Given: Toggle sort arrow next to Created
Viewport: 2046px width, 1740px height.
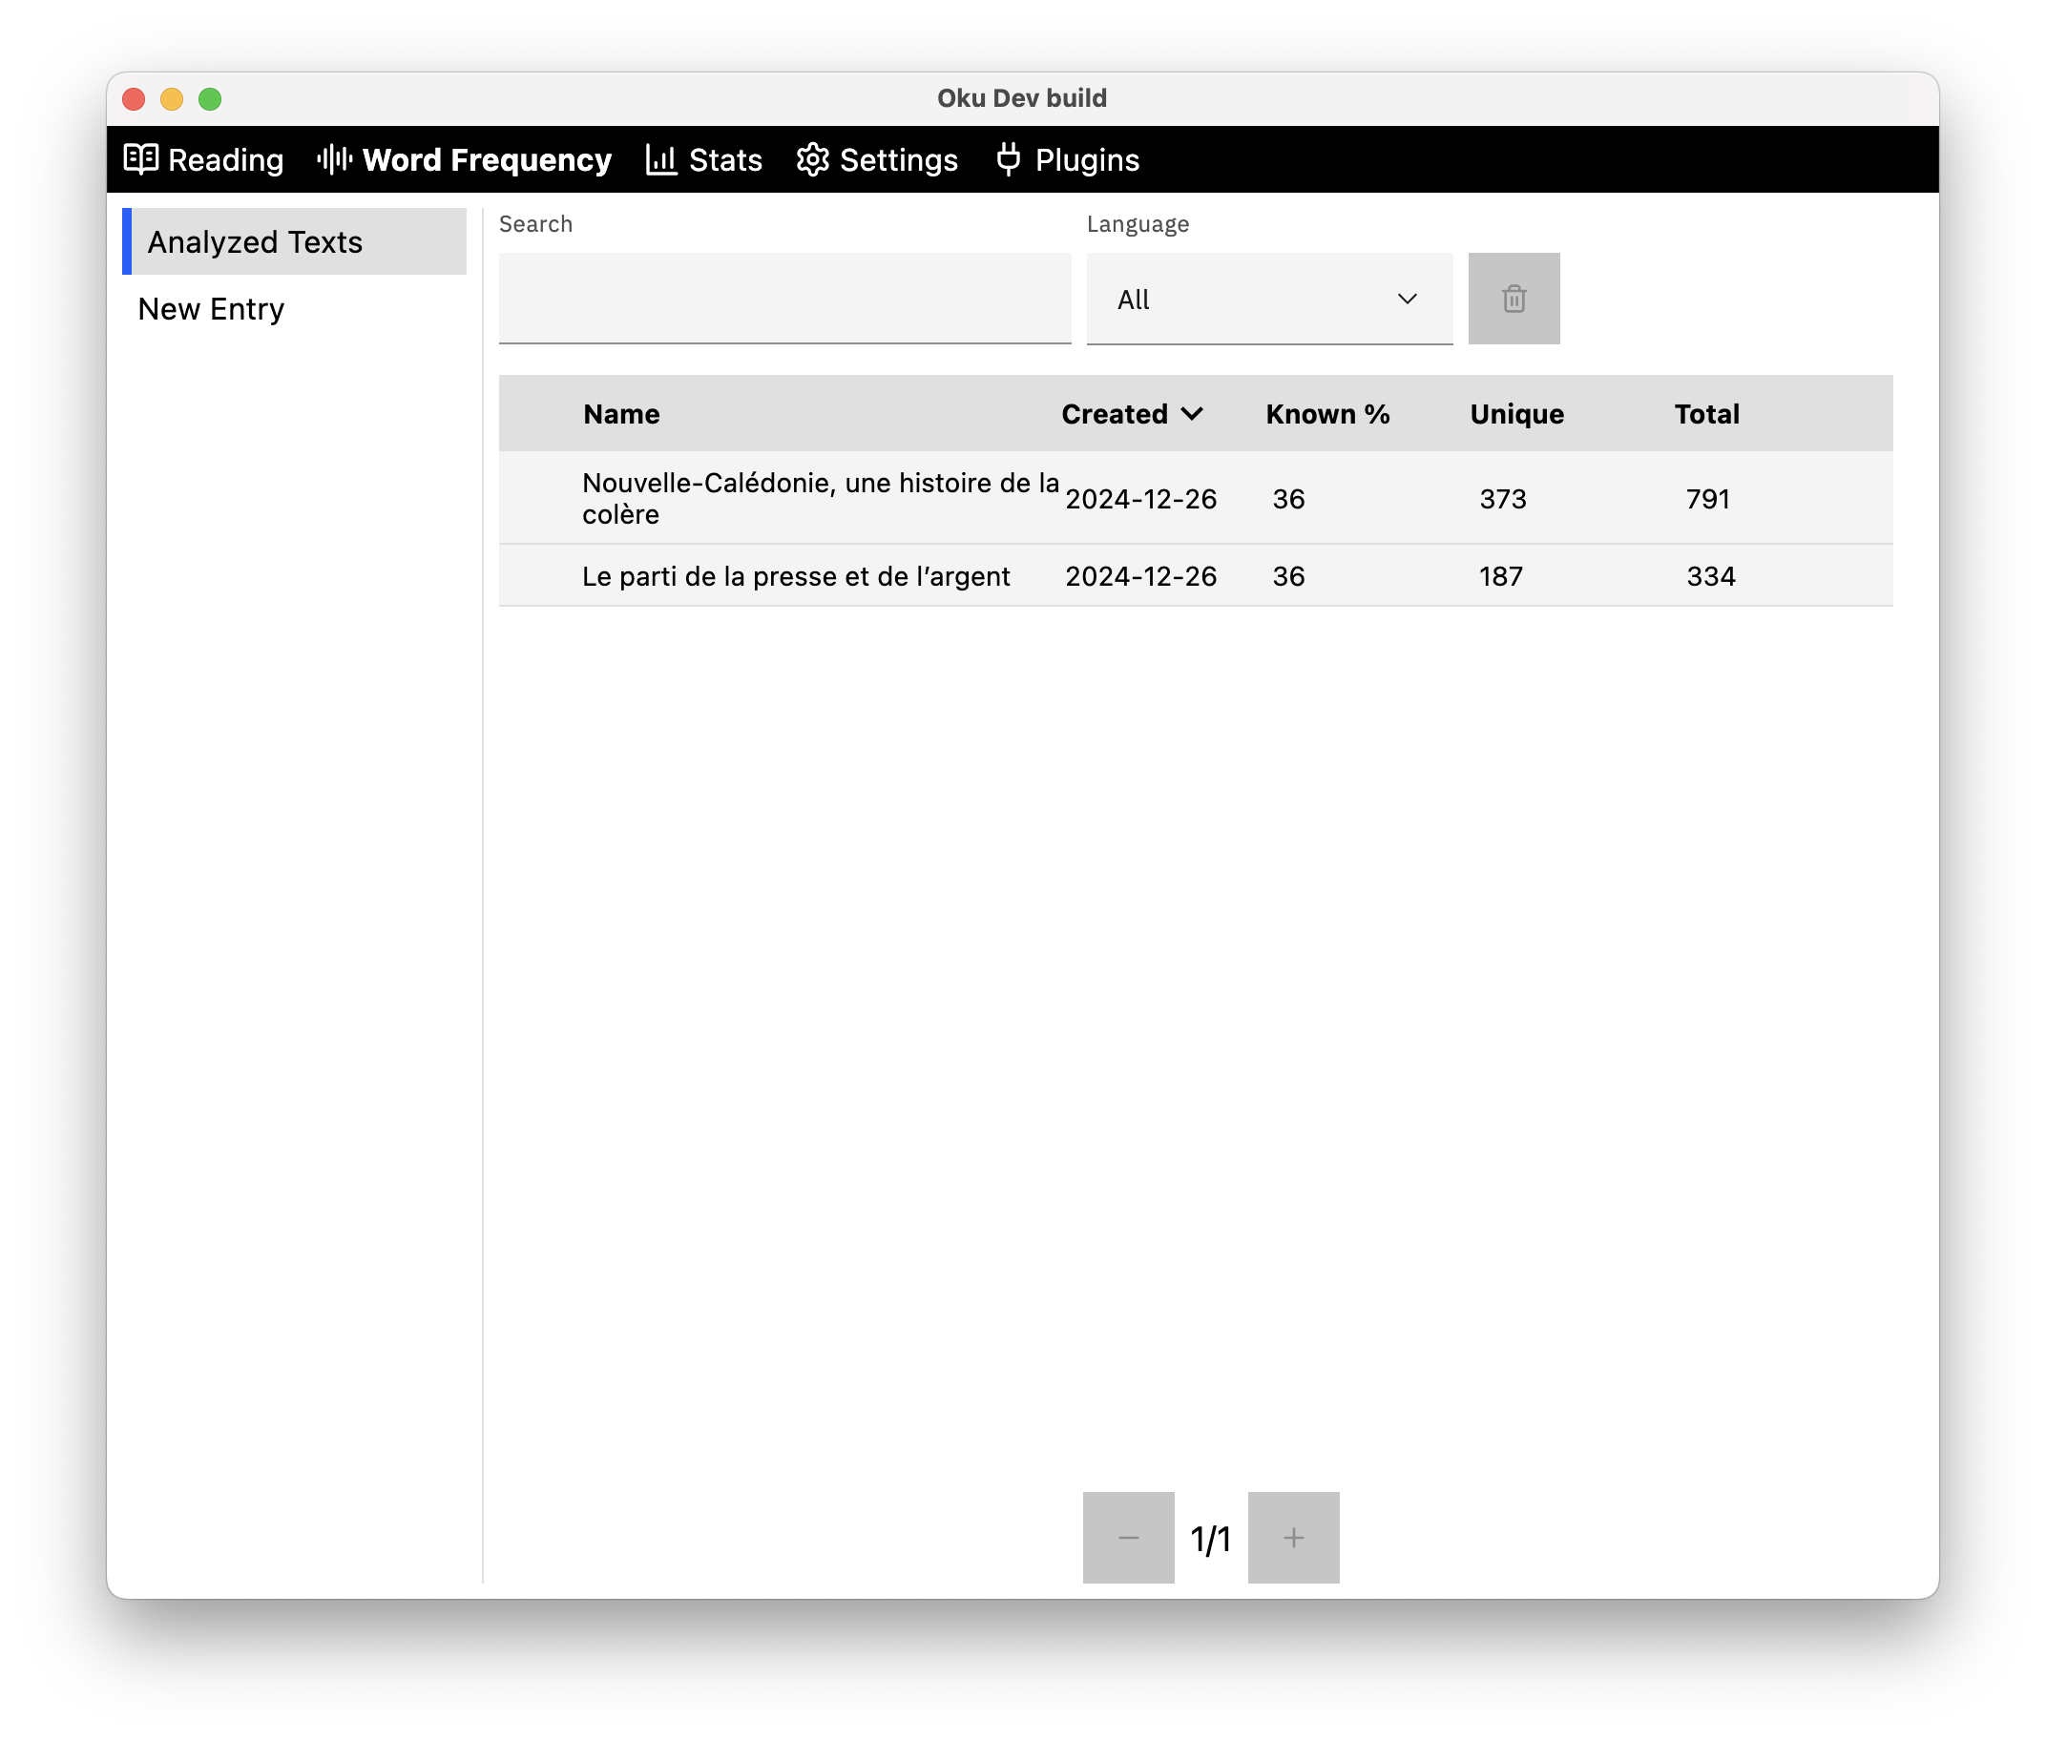Looking at the screenshot, I should click(1192, 413).
